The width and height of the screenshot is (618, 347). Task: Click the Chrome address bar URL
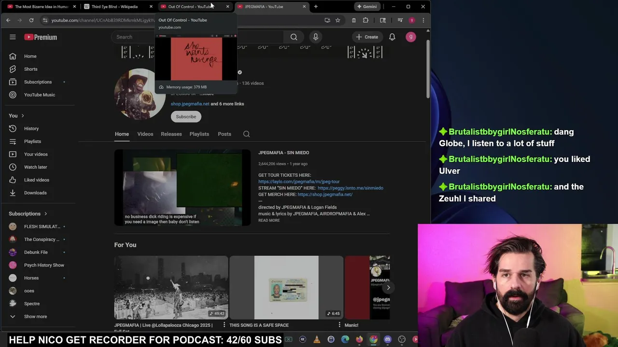click(x=103, y=20)
